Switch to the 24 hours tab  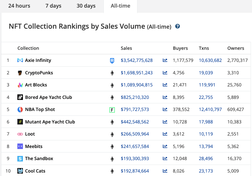click(x=19, y=6)
